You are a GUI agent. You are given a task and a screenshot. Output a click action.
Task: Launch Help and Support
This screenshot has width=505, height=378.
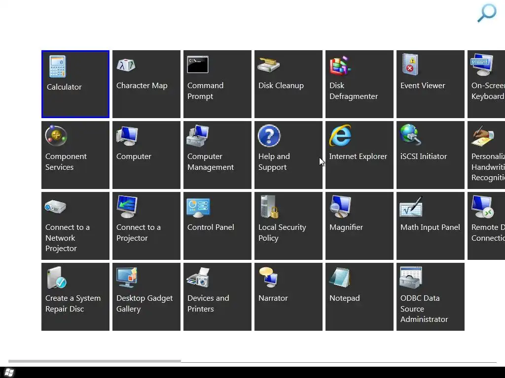pos(289,155)
